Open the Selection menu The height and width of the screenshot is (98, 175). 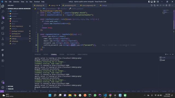click(16, 2)
